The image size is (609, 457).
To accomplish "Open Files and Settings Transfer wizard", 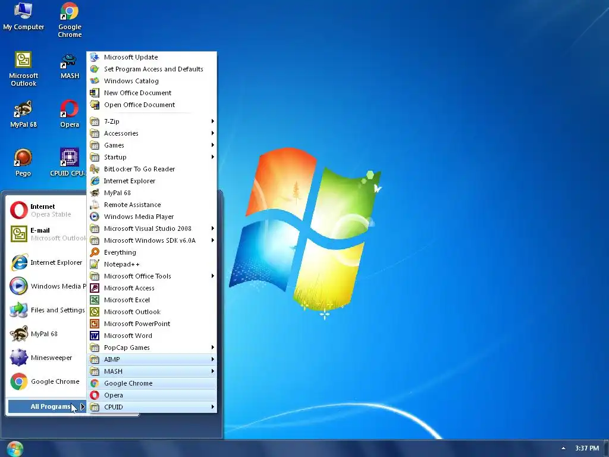I will 47,310.
